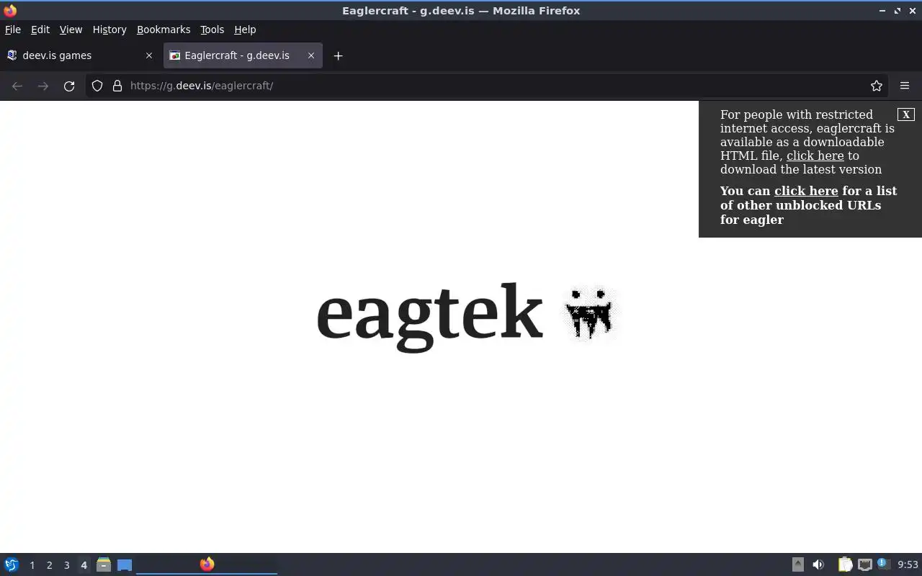Open the Bookmarks menu

coord(164,30)
